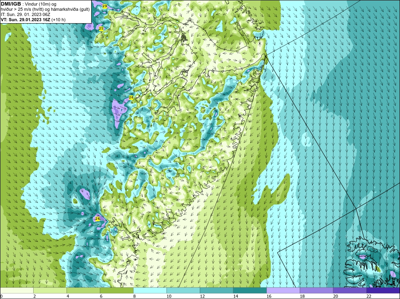Click the 26 gust label where wind arrows converge
The width and height of the screenshot is (400, 299).
[x=98, y=219]
